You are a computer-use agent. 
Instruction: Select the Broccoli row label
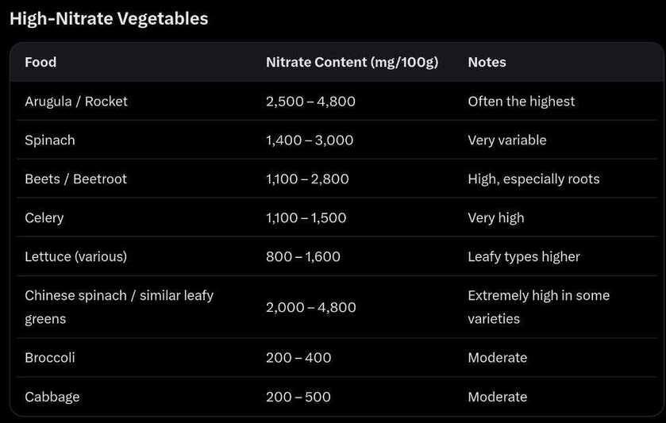(50, 358)
